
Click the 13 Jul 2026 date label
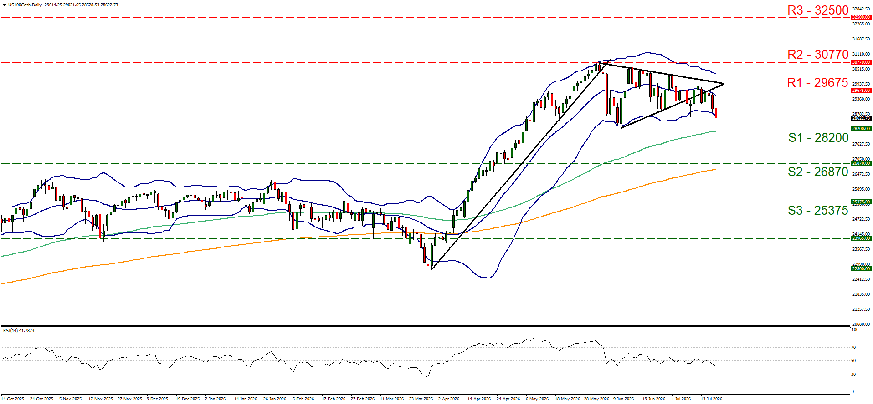coord(711,399)
